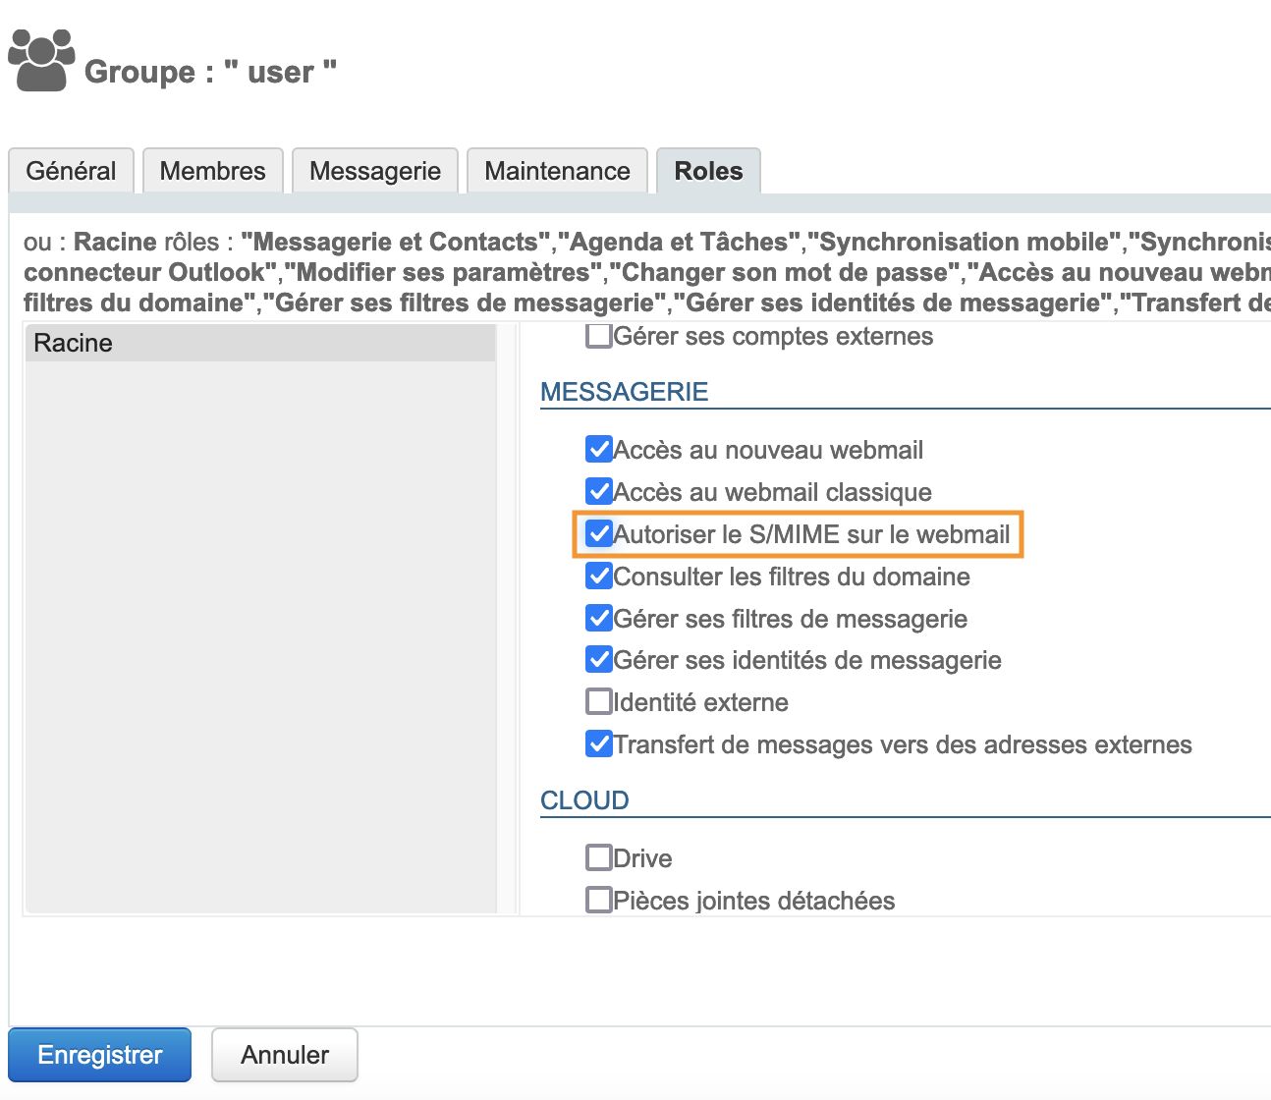Click the Enregistrer button
The height and width of the screenshot is (1100, 1271).
99,1055
